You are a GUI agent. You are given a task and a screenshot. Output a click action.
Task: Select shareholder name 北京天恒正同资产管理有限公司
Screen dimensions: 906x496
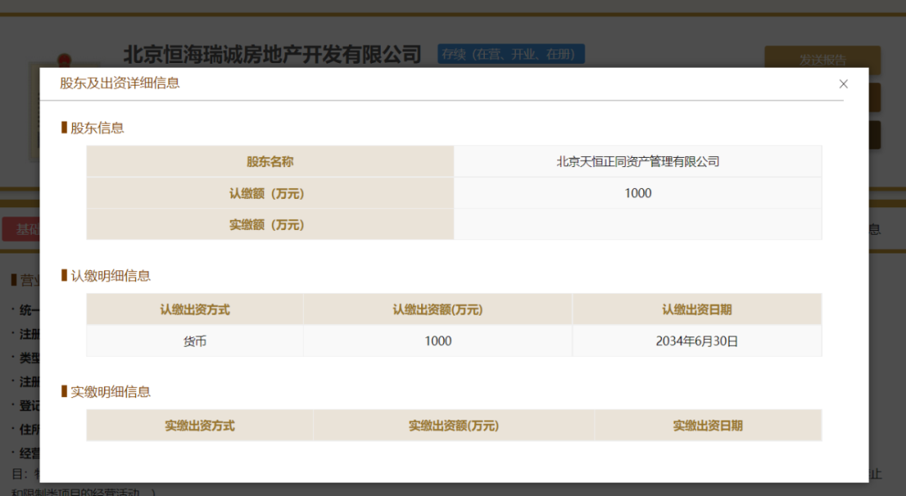pyautogui.click(x=638, y=162)
